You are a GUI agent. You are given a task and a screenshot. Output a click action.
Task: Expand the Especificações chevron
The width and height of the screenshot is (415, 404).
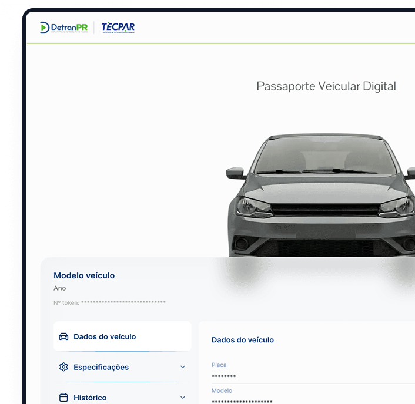[x=183, y=367]
